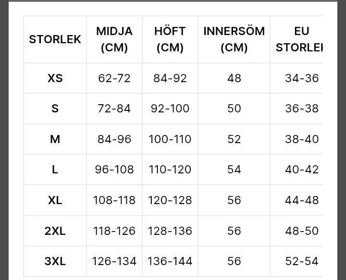The width and height of the screenshot is (346, 280).
Task: Click the STORLEK column header
Action: tap(55, 39)
